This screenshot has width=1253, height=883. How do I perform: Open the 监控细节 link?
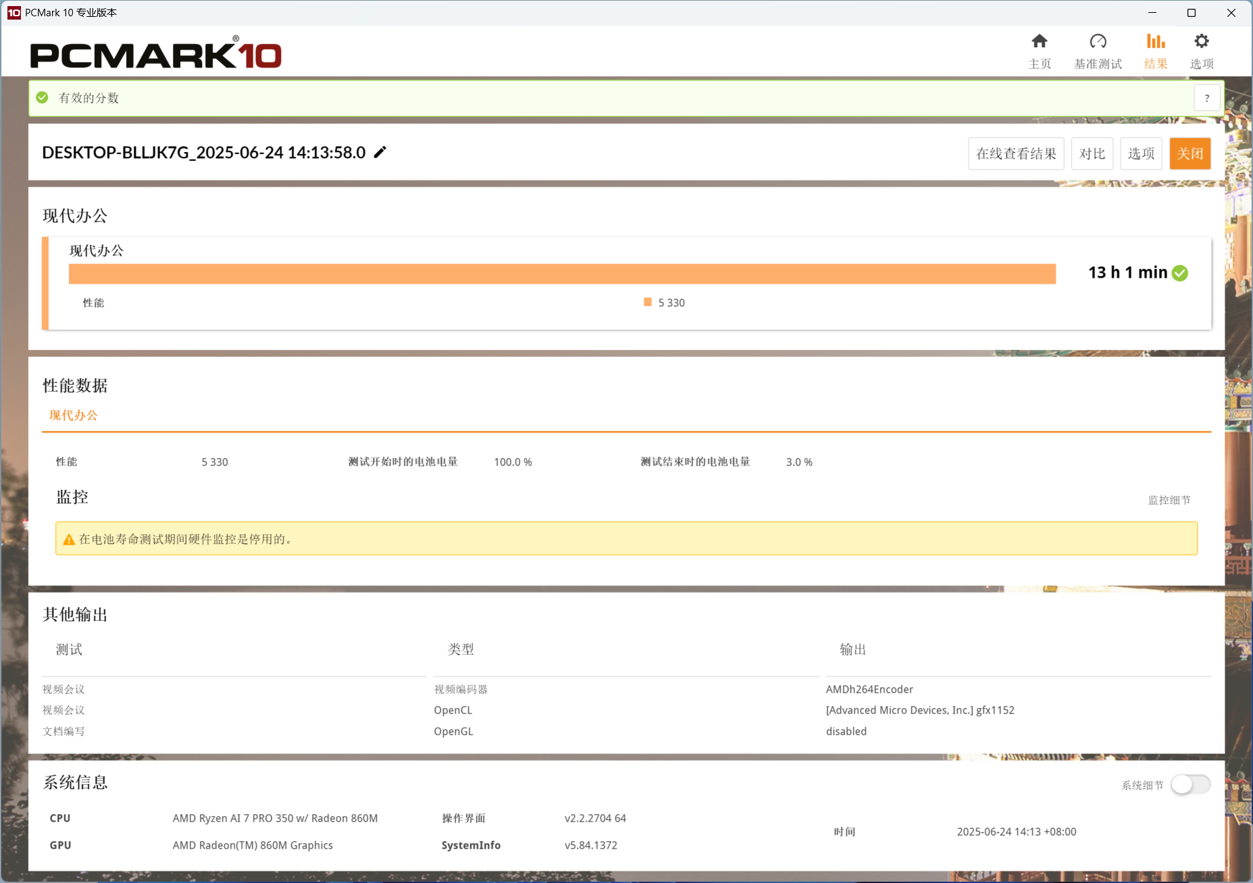(1169, 500)
